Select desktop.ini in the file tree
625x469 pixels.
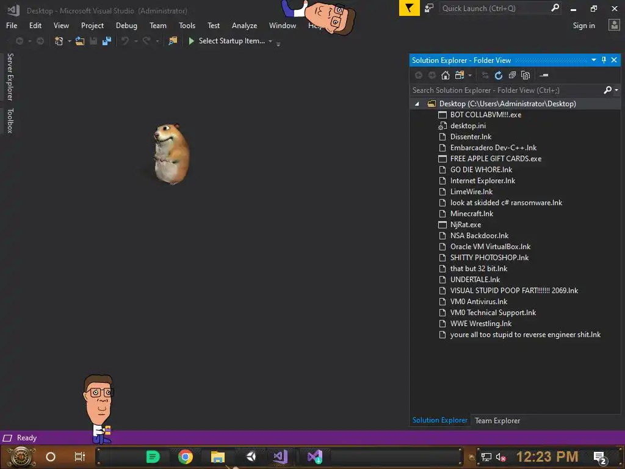coord(468,126)
